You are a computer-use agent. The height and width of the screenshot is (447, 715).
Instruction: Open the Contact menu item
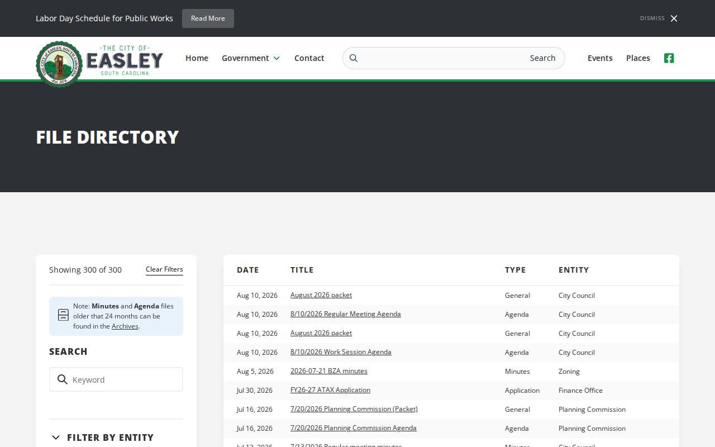[x=309, y=58]
